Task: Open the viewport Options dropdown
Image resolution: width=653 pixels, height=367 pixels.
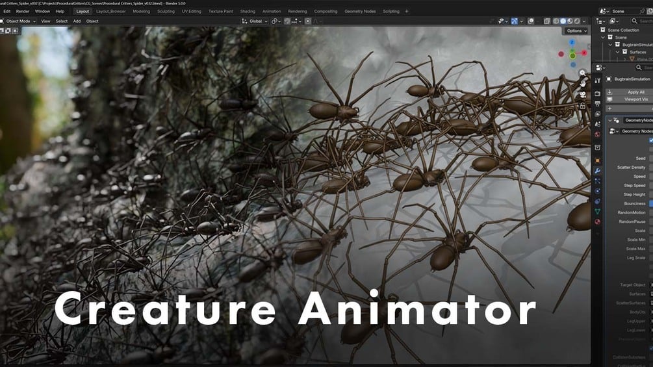Action: [576, 31]
